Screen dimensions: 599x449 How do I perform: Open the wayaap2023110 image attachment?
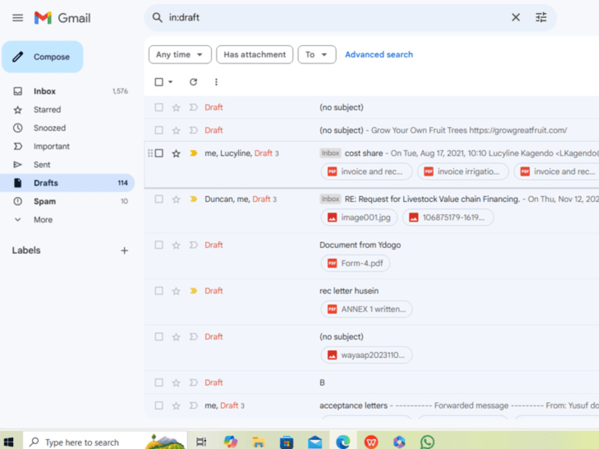coord(367,354)
